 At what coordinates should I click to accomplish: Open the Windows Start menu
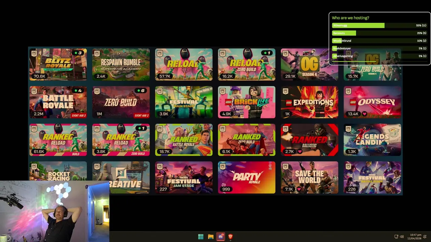201,237
